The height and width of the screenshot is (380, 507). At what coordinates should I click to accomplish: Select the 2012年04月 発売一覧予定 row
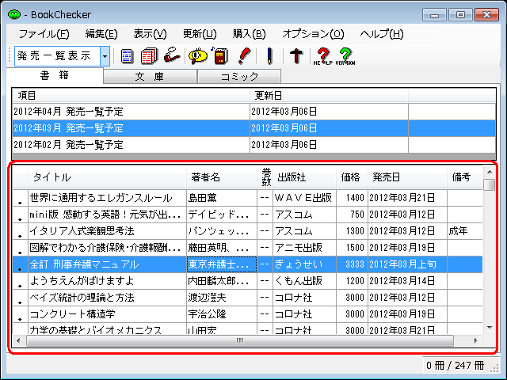[253, 112]
